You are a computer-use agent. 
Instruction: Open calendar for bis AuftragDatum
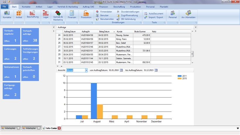[x=156, y=70]
